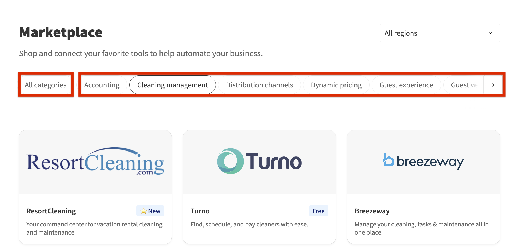Viewport: 523px width, 252px height.
Task: Select the Guest experience category
Action: [x=406, y=85]
